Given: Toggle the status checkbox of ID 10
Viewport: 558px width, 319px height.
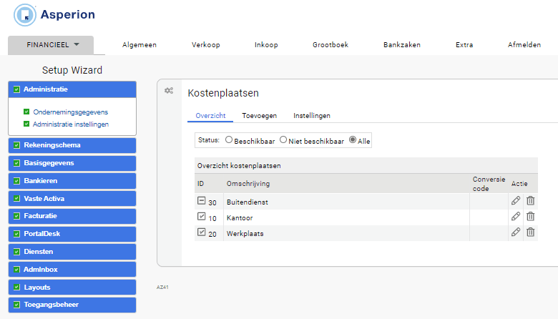Looking at the screenshot, I should tap(202, 216).
